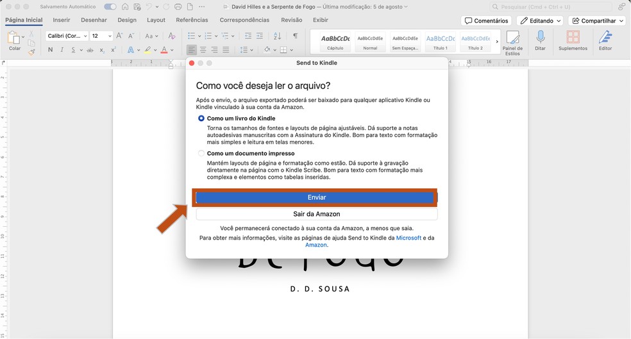Screen dimensions: 631x339
Task: Open the Suplementos add-ins
Action: [573, 40]
